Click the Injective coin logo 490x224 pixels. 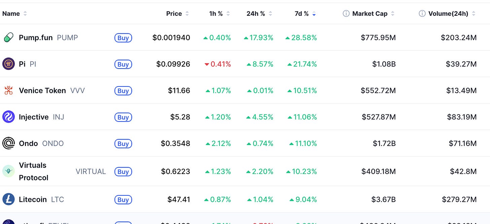click(x=8, y=117)
